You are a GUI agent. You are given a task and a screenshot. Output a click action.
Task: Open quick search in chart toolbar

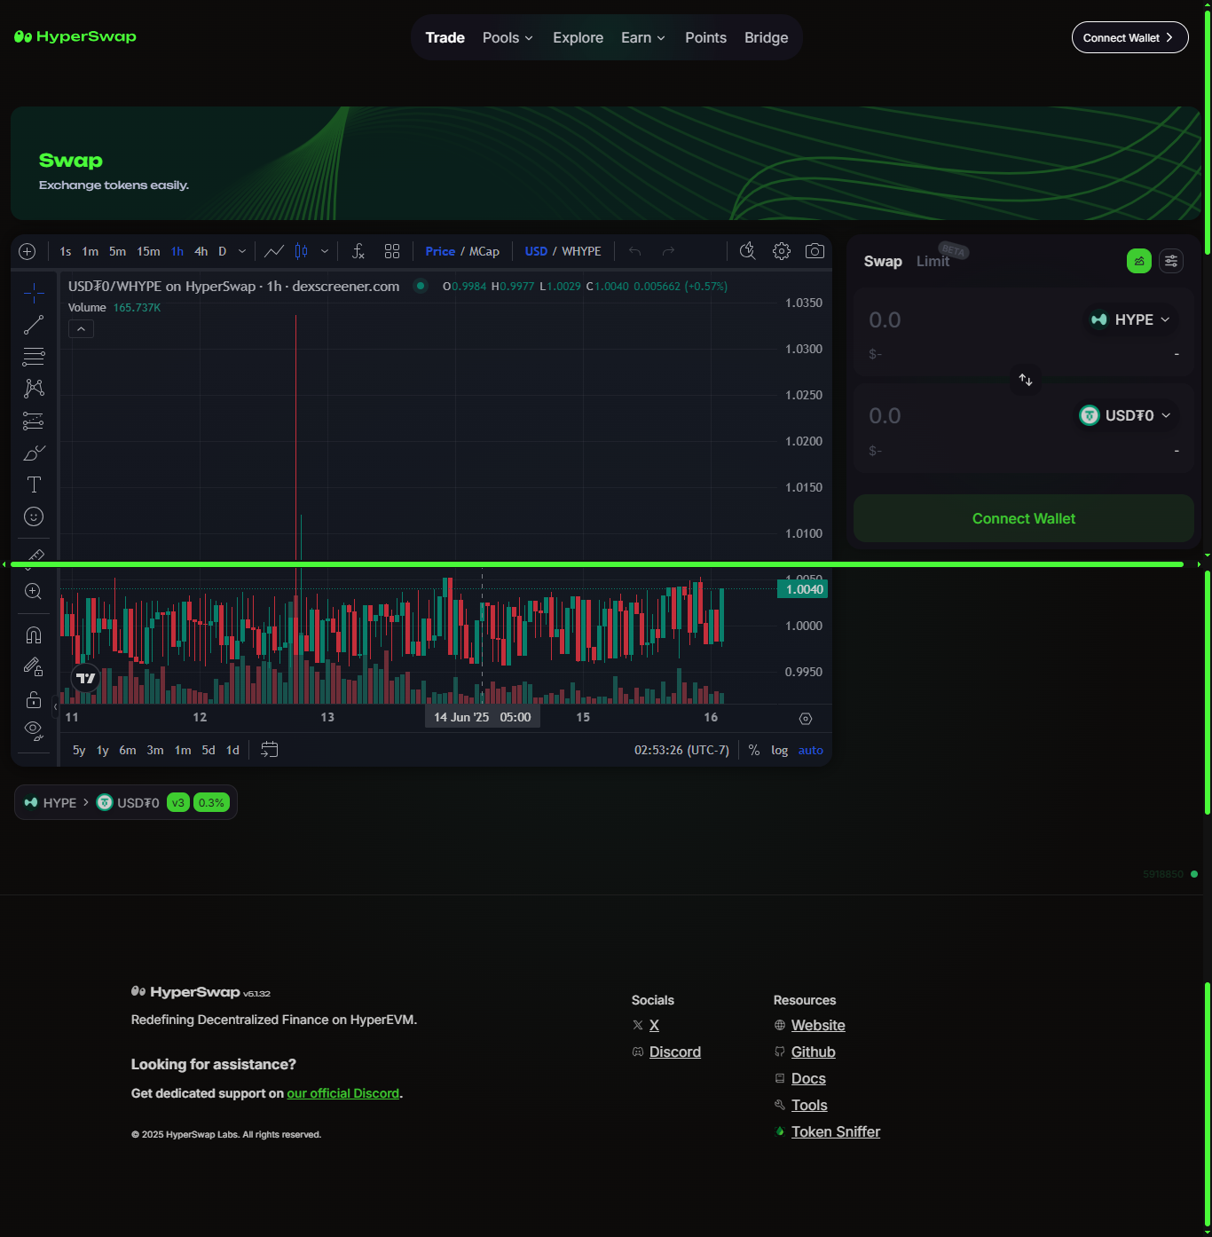click(x=748, y=251)
